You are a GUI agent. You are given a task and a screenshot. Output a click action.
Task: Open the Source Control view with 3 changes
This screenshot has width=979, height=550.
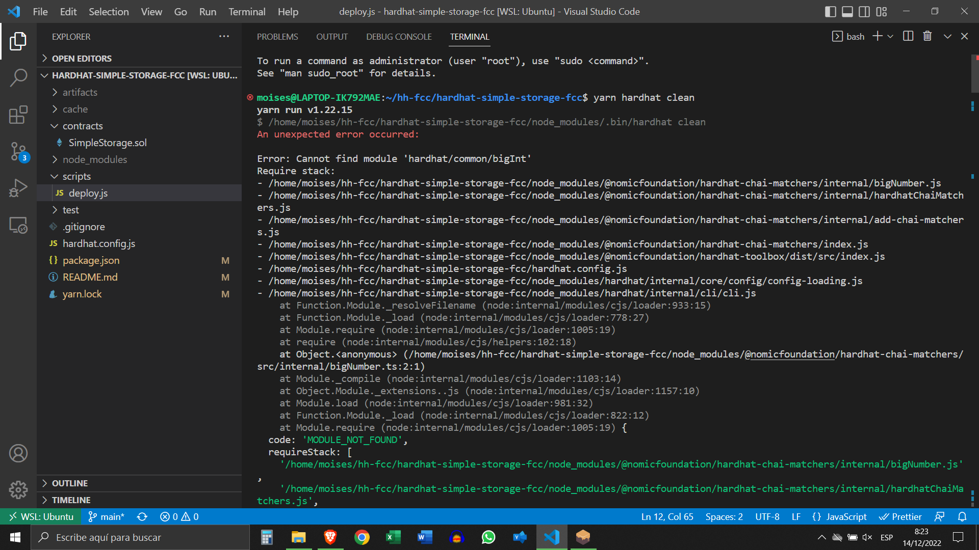click(18, 151)
